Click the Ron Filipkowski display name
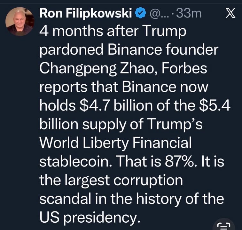Image resolution: width=242 pixels, height=230 pixels. click(85, 13)
